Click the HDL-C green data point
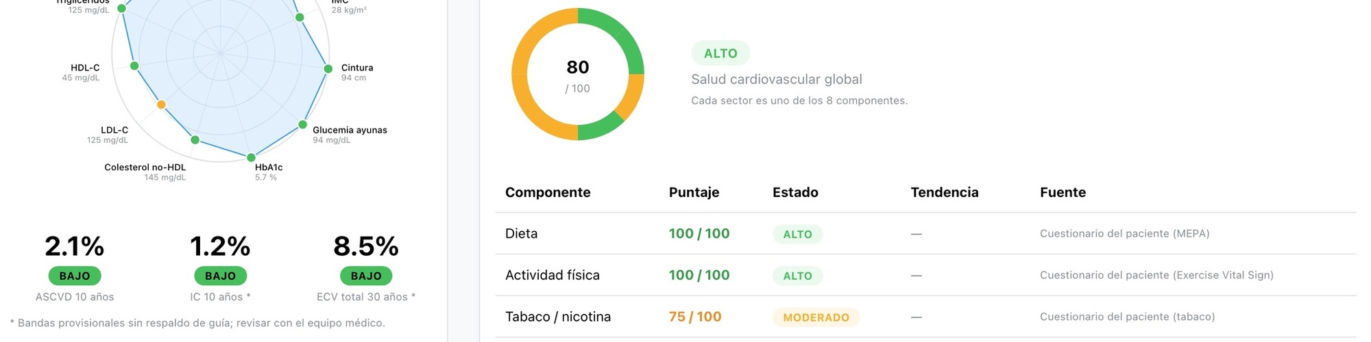 point(134,66)
